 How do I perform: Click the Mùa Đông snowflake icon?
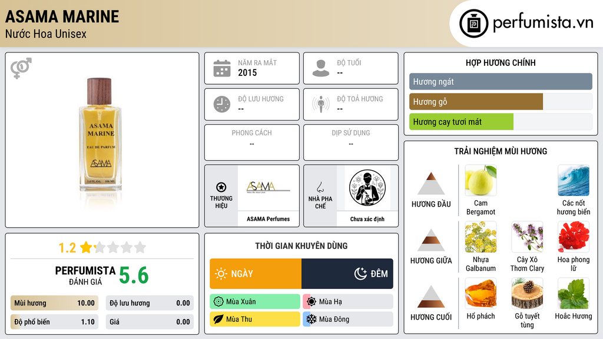(312, 319)
